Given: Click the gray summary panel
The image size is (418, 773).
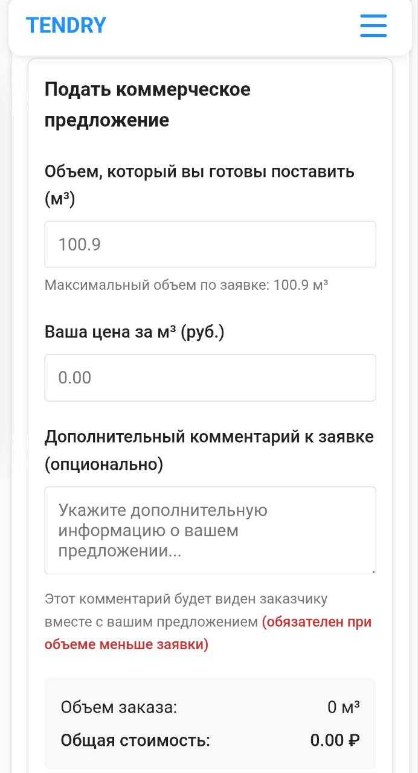Looking at the screenshot, I should 210,723.
